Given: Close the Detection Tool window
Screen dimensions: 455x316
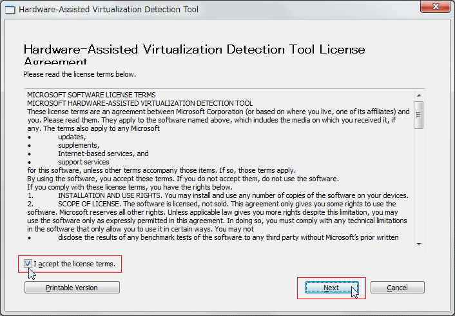Looking at the screenshot, I should (435, 6).
